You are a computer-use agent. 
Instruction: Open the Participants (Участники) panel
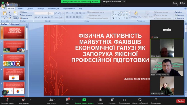(x=51, y=100)
